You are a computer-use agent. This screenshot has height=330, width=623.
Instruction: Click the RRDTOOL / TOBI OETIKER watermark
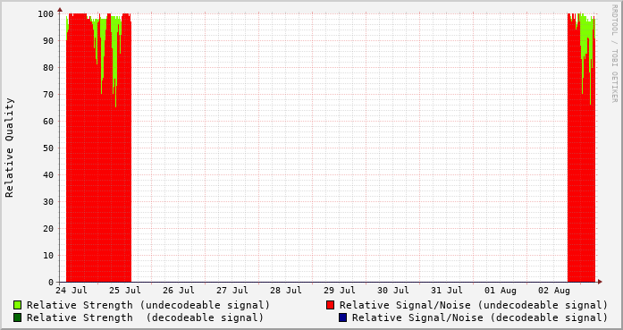[x=615, y=54]
